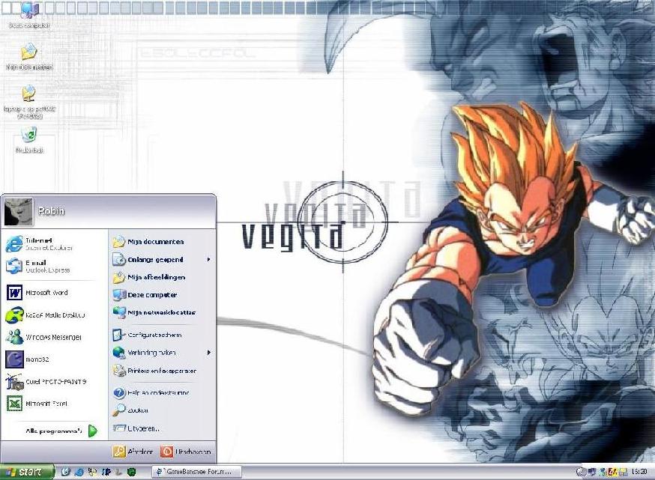Click the user name Robin in the Start menu
This screenshot has width=655, height=480.
coord(52,210)
